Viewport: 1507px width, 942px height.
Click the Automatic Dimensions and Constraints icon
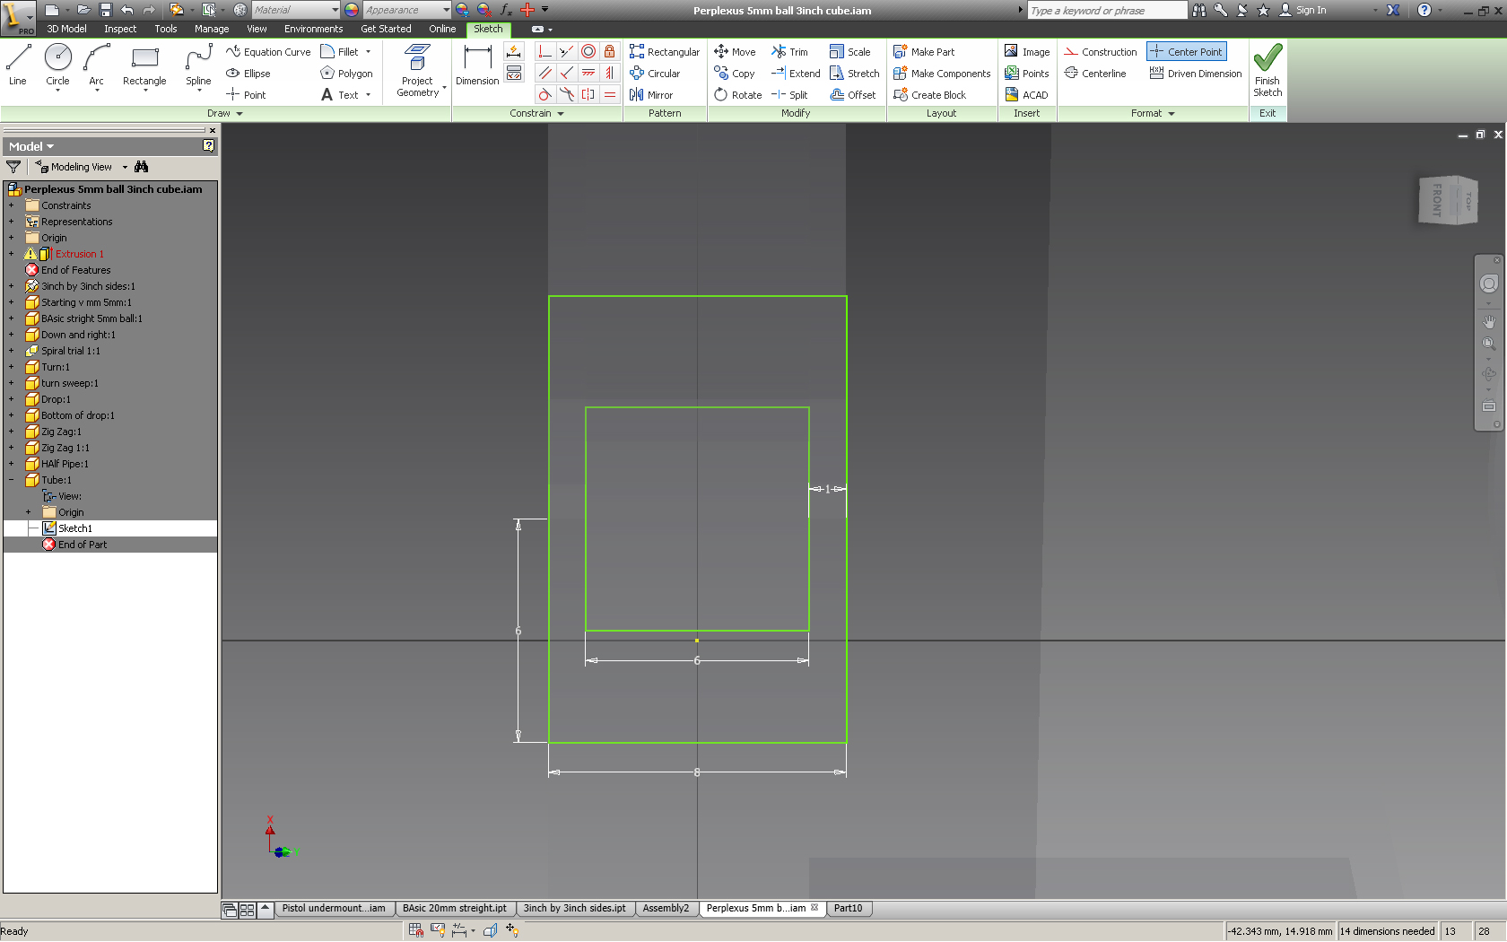click(514, 52)
